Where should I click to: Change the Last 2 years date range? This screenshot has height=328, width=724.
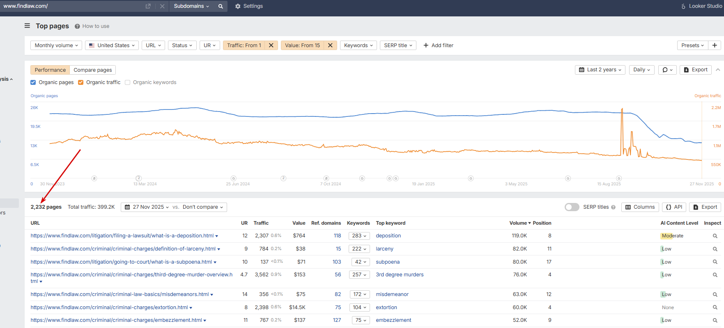click(x=600, y=70)
